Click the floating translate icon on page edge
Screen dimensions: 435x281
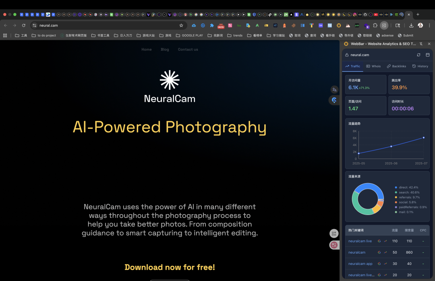[x=334, y=90]
